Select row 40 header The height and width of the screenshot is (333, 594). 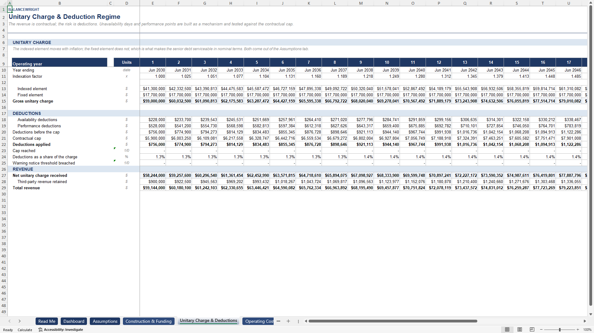[x=4, y=256]
